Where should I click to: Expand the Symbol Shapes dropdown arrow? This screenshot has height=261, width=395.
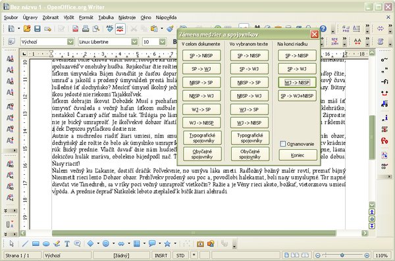tap(113, 243)
